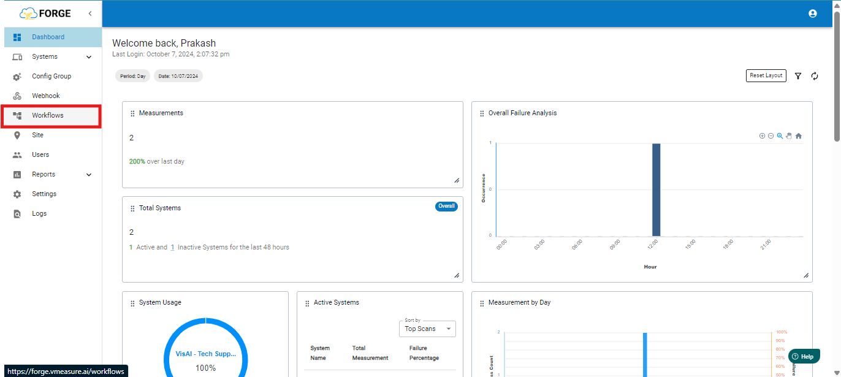Click the Logs search-document icon

pos(17,214)
